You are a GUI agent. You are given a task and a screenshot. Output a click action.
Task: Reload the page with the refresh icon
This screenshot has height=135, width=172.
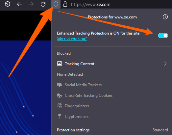[43, 4]
